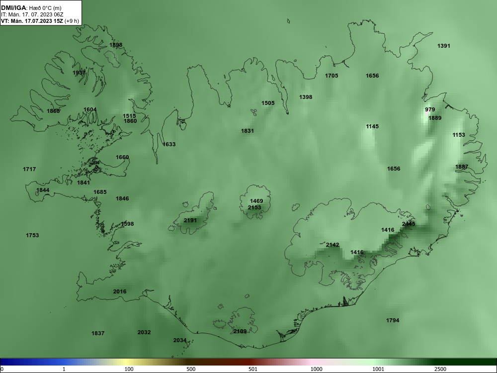Select the 1844 label
497x373 pixels.
[43, 190]
